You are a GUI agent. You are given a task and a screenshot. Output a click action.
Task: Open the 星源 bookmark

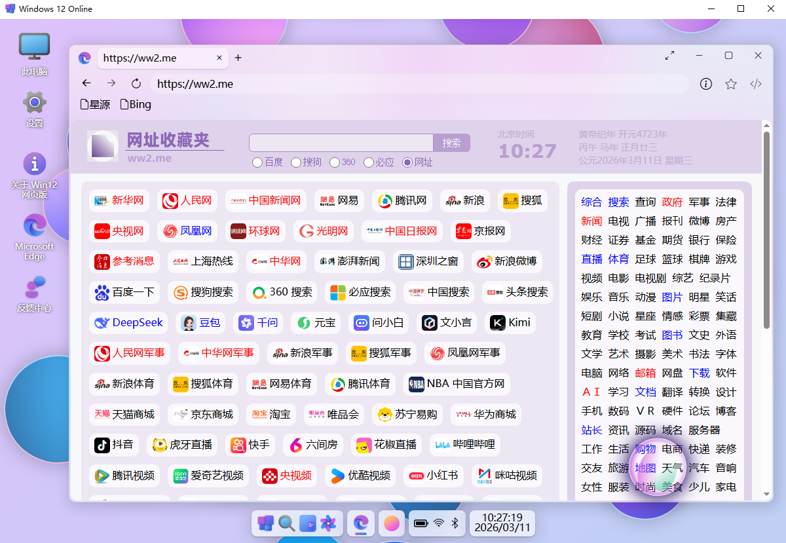click(x=95, y=104)
